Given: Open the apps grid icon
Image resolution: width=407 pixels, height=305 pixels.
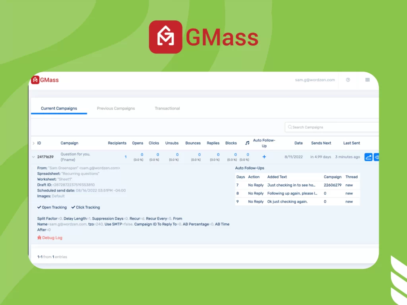Looking at the screenshot, I should [367, 80].
